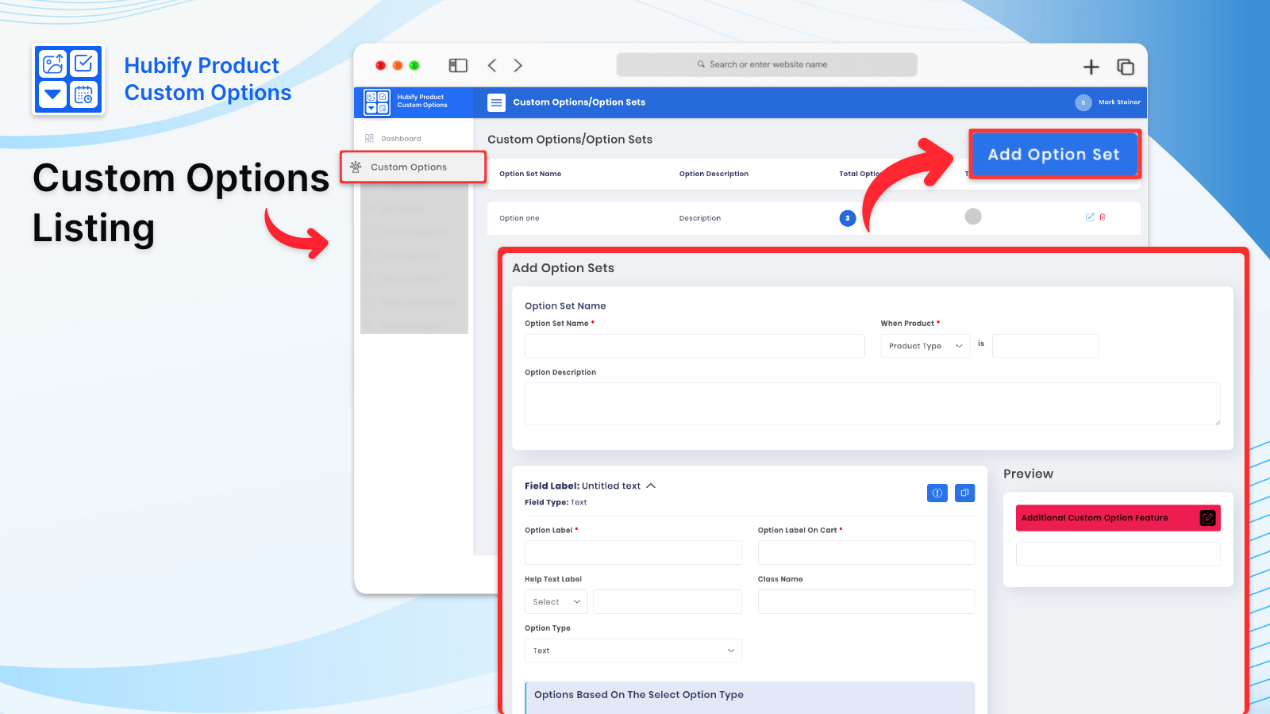
Task: Open a new browser tab with the plus icon
Action: tap(1091, 67)
